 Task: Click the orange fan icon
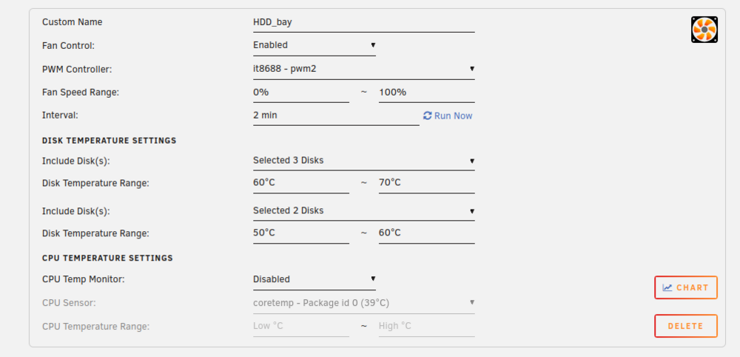[704, 30]
